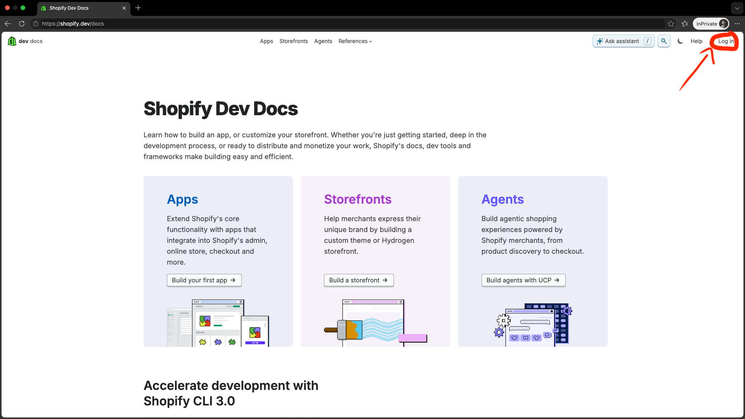Click the Agents card gears illustration
Image resolution: width=745 pixels, height=419 pixels.
533,325
